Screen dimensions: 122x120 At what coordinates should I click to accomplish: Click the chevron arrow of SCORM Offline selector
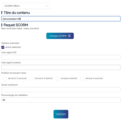[47, 6]
